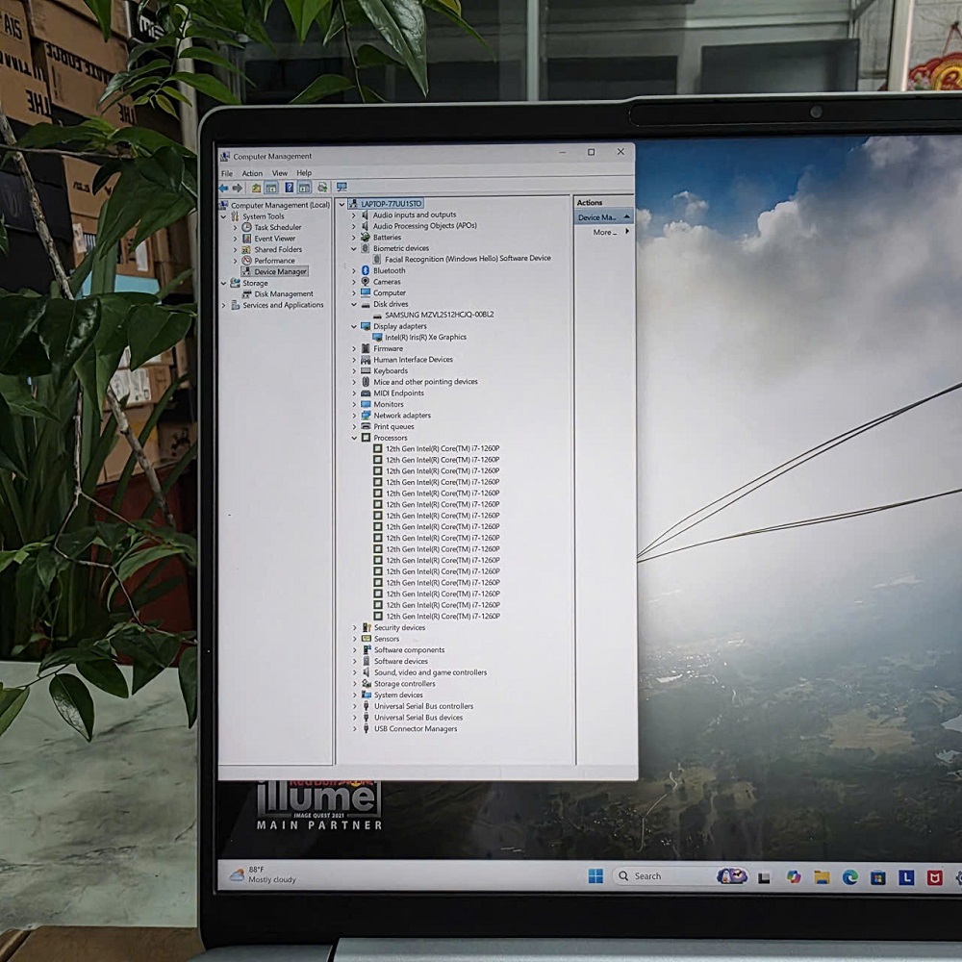Select the Universal Serial Bus controllers entry

tap(424, 706)
